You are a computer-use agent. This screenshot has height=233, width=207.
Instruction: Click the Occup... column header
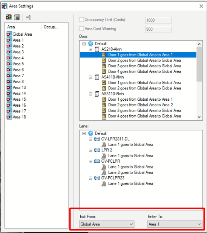coord(51,27)
